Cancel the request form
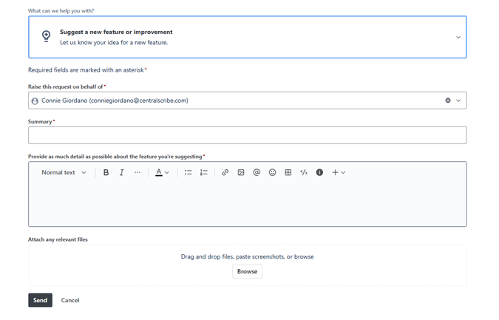 click(x=70, y=300)
